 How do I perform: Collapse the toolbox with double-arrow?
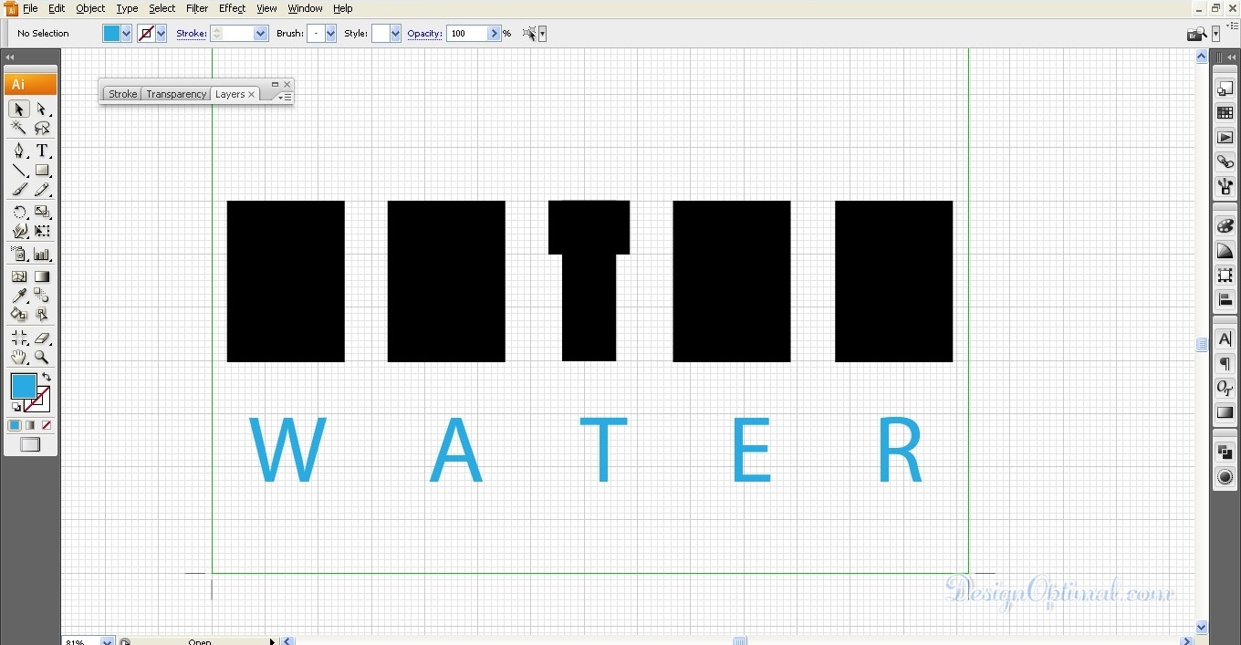click(x=10, y=57)
